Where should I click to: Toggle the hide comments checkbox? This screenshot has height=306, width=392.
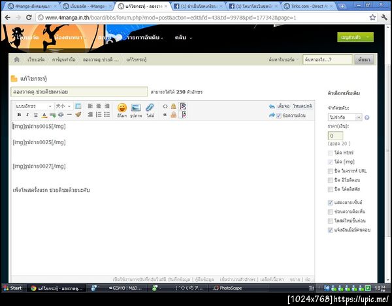click(x=330, y=212)
